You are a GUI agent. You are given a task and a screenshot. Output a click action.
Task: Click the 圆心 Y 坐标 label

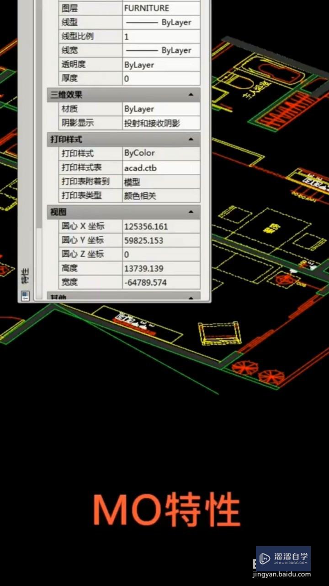click(x=83, y=240)
